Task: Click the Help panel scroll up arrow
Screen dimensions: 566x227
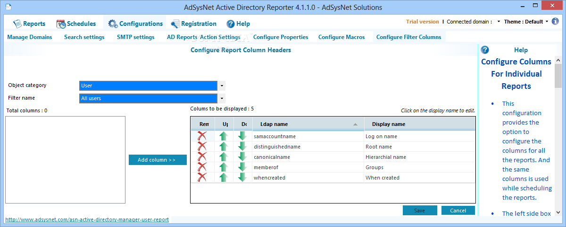Action: (558, 60)
